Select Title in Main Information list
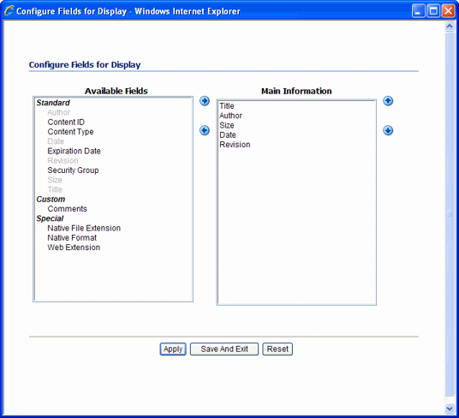 click(x=227, y=106)
